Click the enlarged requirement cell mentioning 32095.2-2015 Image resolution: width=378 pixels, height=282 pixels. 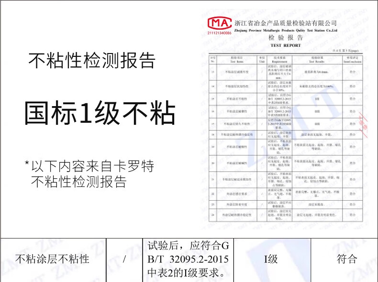coord(188,260)
